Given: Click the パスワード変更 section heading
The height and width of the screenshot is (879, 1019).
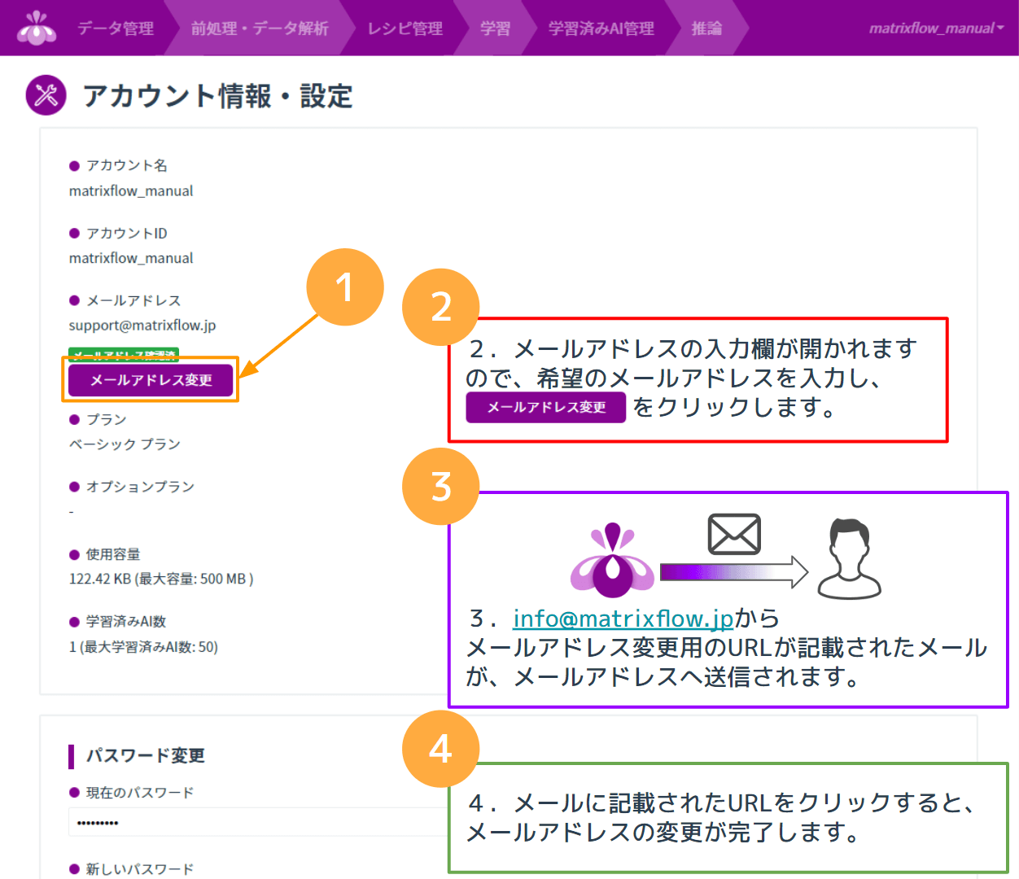Looking at the screenshot, I should coord(146,756).
